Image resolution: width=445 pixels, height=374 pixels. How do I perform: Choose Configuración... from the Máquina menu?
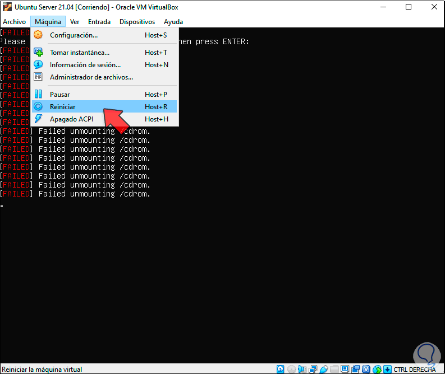tap(104, 35)
